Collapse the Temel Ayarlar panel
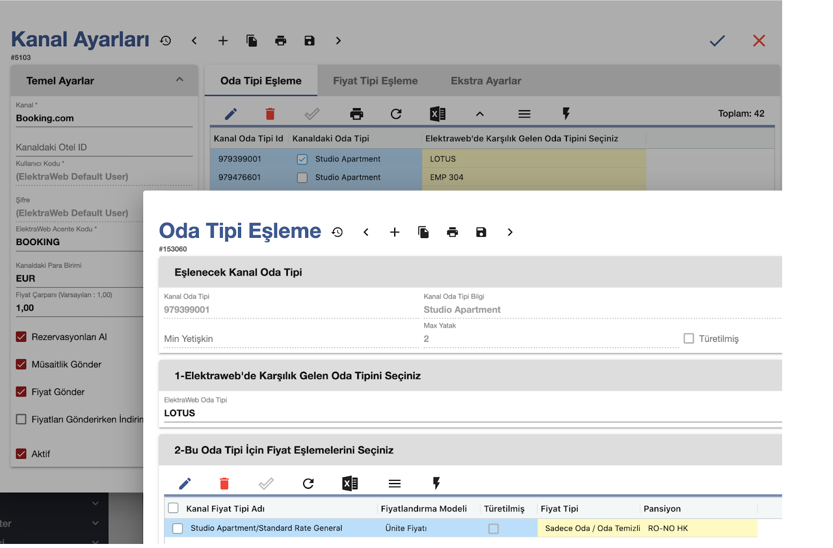This screenshot has height=548, width=833. [180, 80]
